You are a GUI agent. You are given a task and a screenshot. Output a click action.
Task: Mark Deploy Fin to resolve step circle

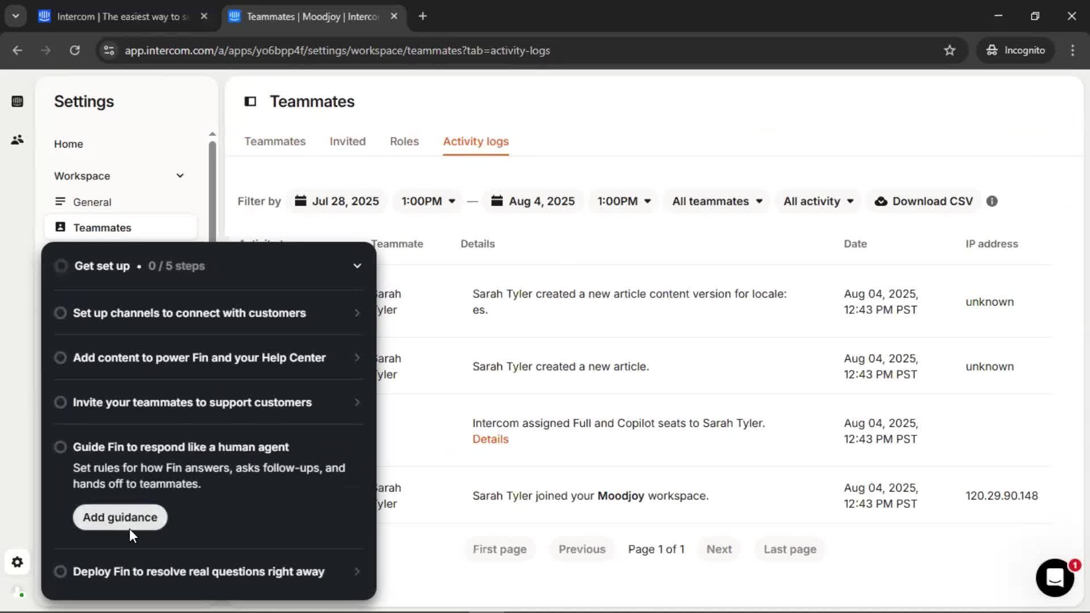click(x=60, y=572)
